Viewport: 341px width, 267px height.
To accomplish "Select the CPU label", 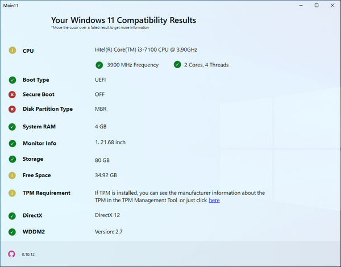I will 28,51.
